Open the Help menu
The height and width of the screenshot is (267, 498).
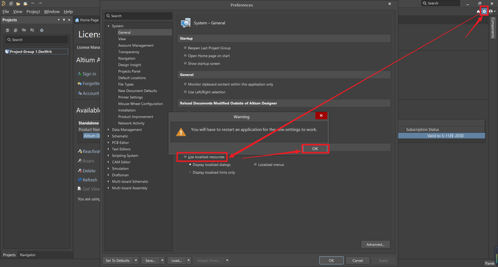68,12
